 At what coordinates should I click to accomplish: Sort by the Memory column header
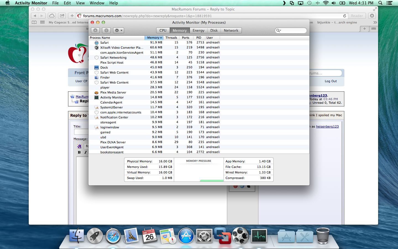(x=154, y=38)
